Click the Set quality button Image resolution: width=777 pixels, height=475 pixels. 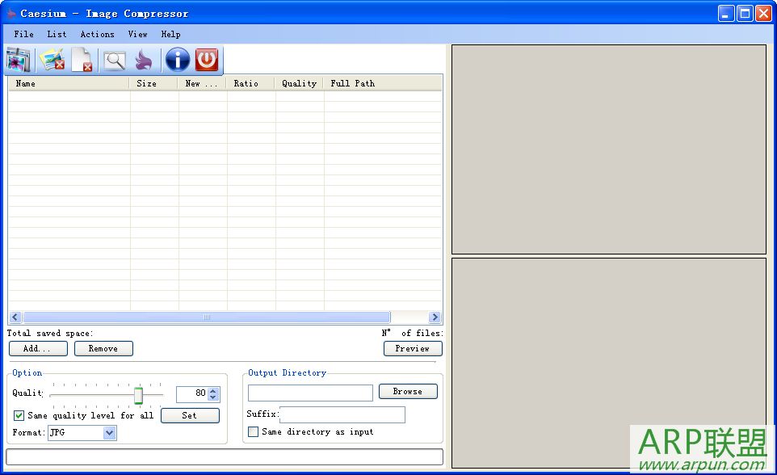[190, 415]
